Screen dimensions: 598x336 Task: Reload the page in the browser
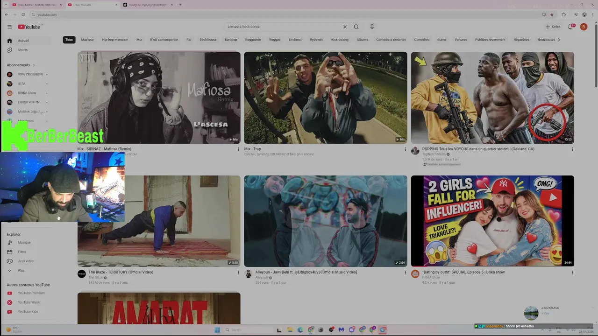click(x=23, y=14)
